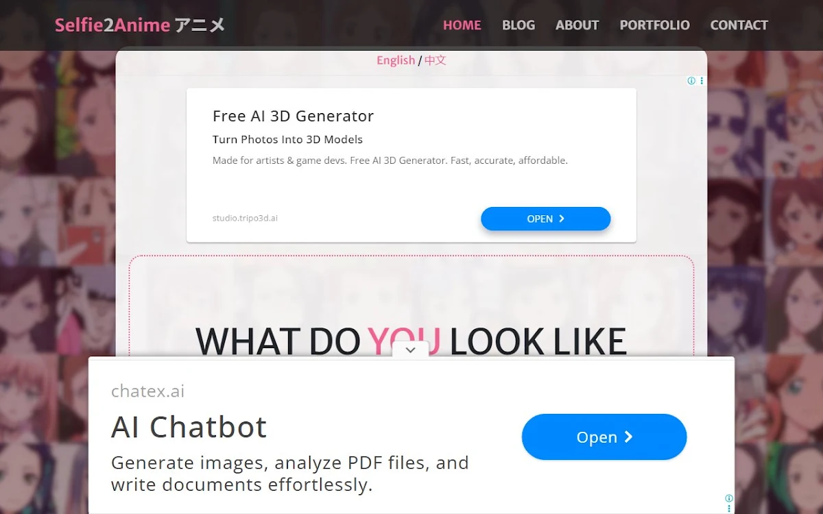Click the Open button in chatbot ad
The width and height of the screenshot is (823, 514).
click(x=604, y=437)
